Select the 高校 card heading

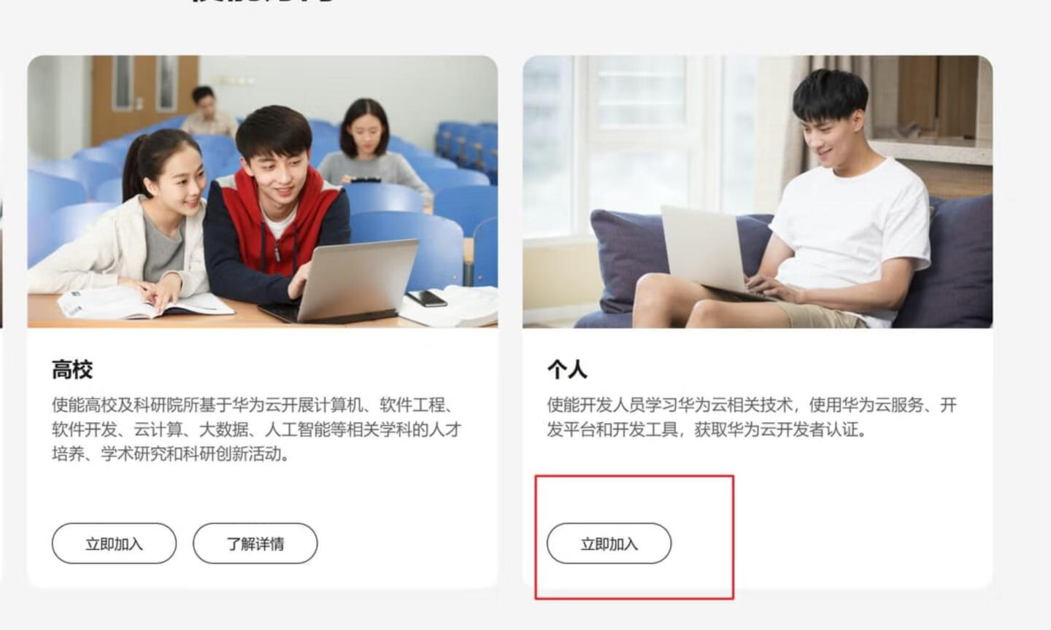(72, 370)
